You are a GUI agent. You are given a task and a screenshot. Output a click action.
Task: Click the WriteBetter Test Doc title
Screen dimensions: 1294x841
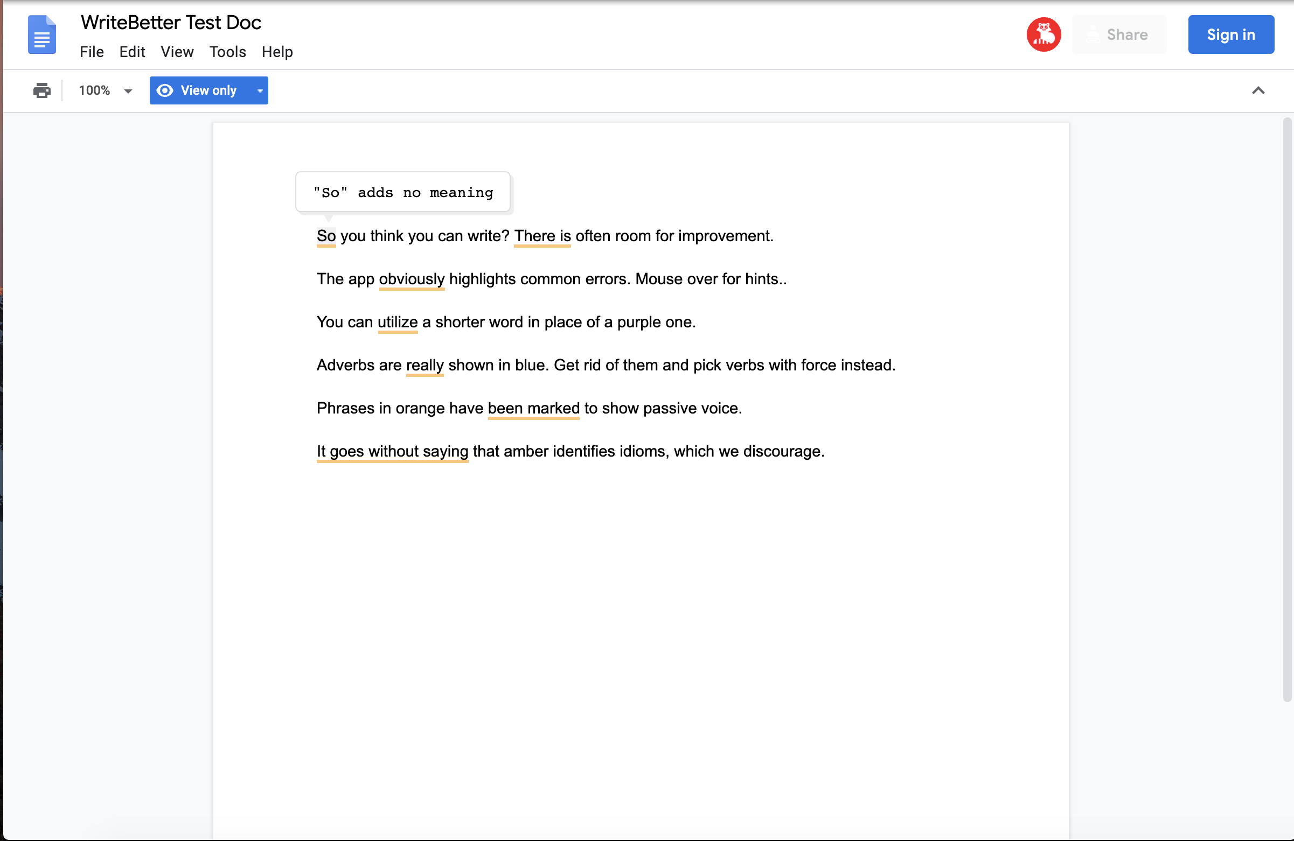pos(171,22)
